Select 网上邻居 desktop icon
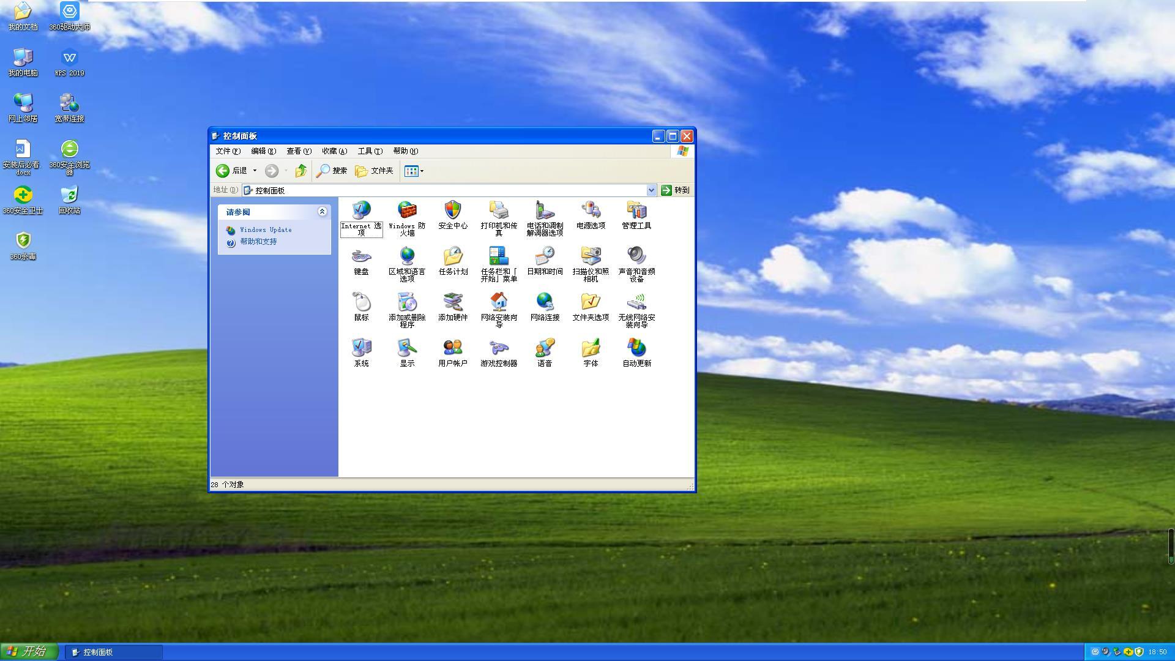Screen dimensions: 1175x661 click(23, 108)
